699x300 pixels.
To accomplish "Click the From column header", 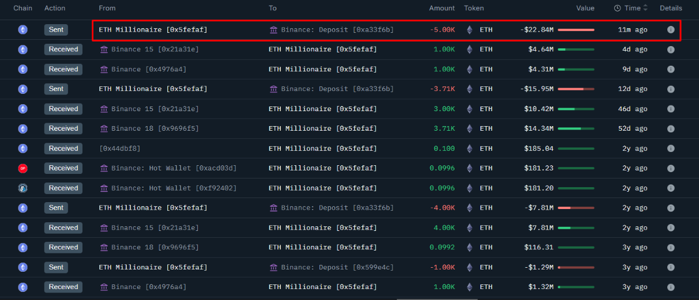I will pyautogui.click(x=107, y=8).
